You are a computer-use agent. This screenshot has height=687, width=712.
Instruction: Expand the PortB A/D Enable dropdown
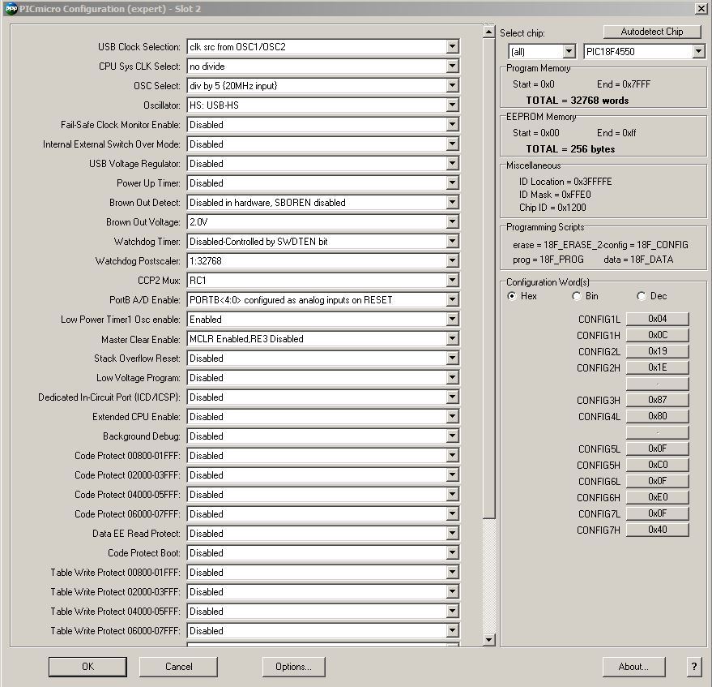pos(452,299)
